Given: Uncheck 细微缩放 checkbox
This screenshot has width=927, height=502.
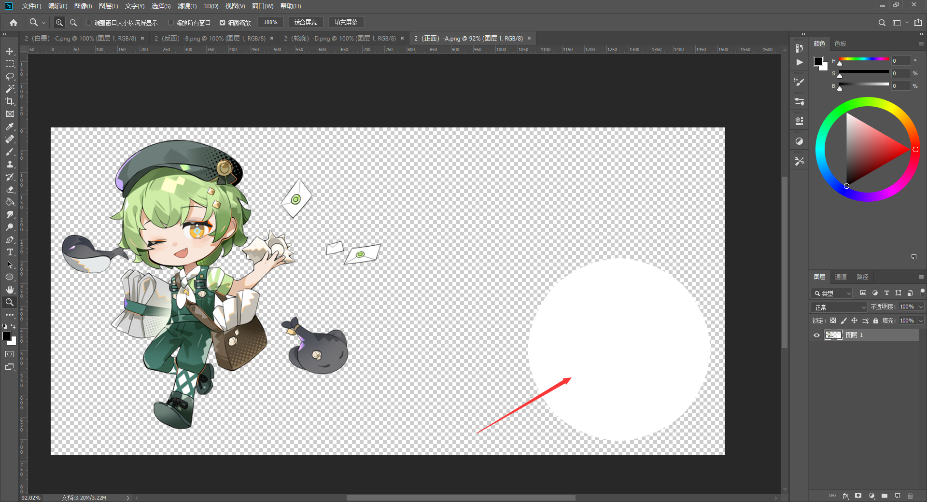Looking at the screenshot, I should (x=223, y=23).
